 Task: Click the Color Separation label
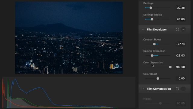153,62
